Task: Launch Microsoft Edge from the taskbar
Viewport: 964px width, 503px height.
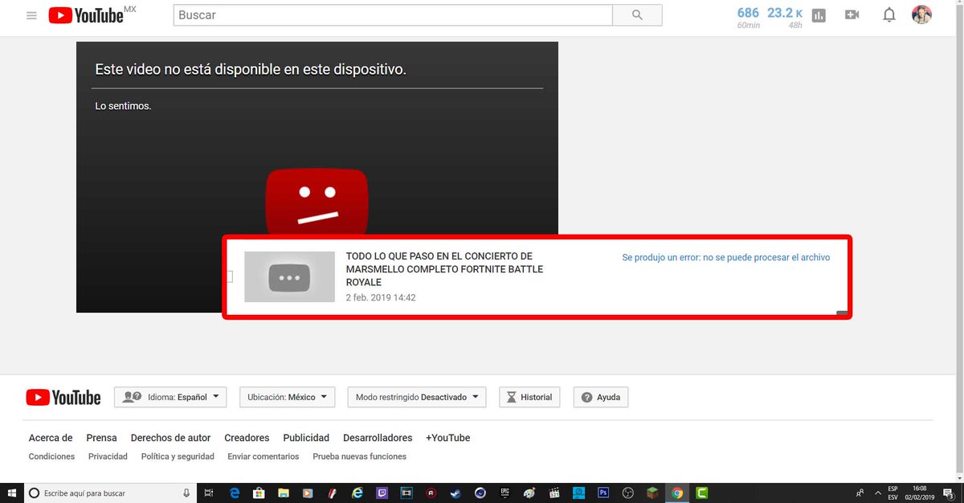Action: (x=235, y=493)
